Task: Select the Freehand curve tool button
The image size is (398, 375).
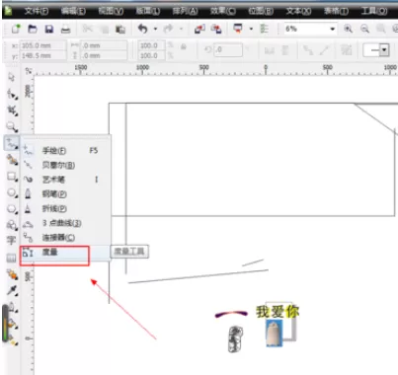Action: pyautogui.click(x=12, y=143)
